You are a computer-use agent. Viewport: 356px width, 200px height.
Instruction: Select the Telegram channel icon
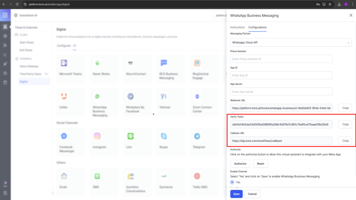tap(197, 136)
